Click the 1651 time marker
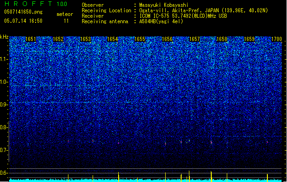 pyautogui.click(x=31, y=39)
